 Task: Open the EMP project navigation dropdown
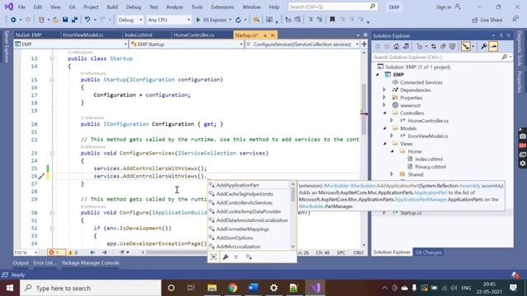(72, 44)
